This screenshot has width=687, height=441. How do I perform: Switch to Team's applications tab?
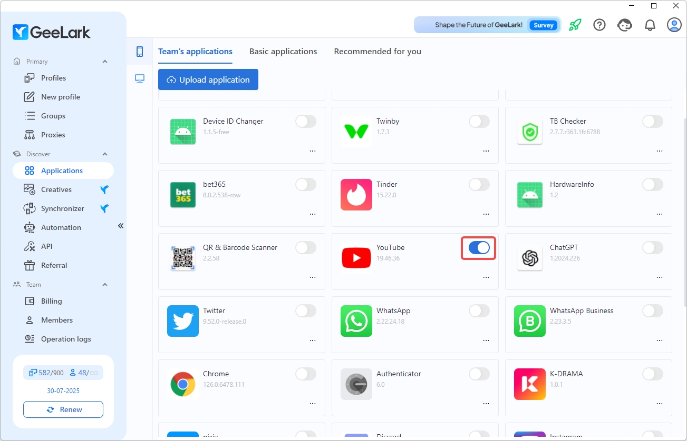195,52
